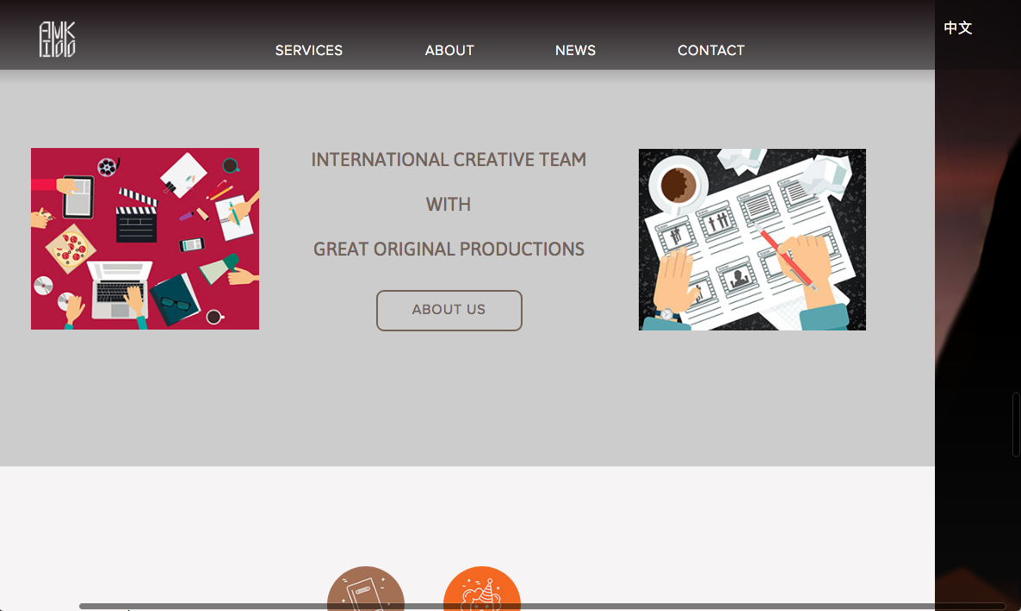Screen dimensions: 1021x611
Task: Click the word 'WITH' in the heading
Action: (x=448, y=204)
